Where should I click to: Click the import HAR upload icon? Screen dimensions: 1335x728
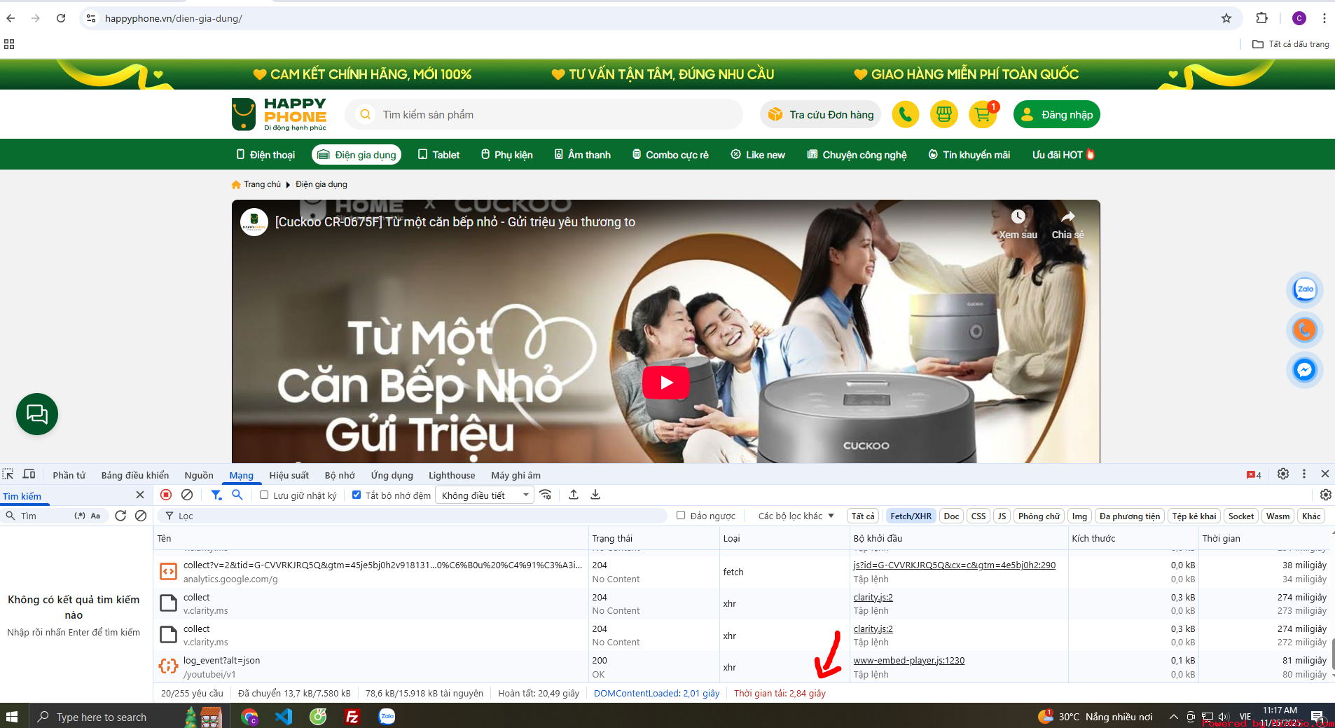coord(574,495)
